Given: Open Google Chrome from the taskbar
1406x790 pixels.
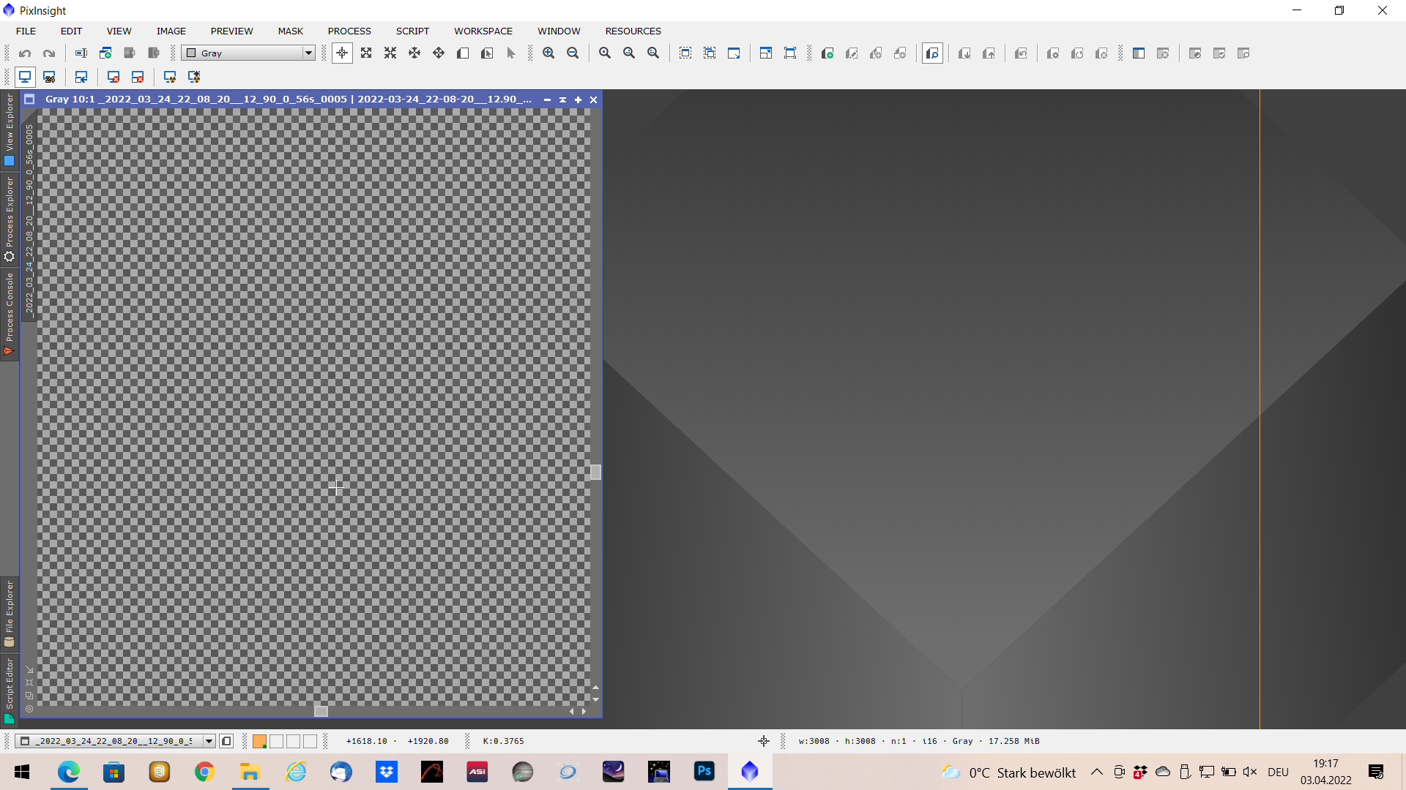Looking at the screenshot, I should coord(204,772).
